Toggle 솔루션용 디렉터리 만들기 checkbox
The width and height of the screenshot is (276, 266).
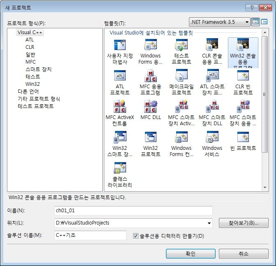coord(136,236)
